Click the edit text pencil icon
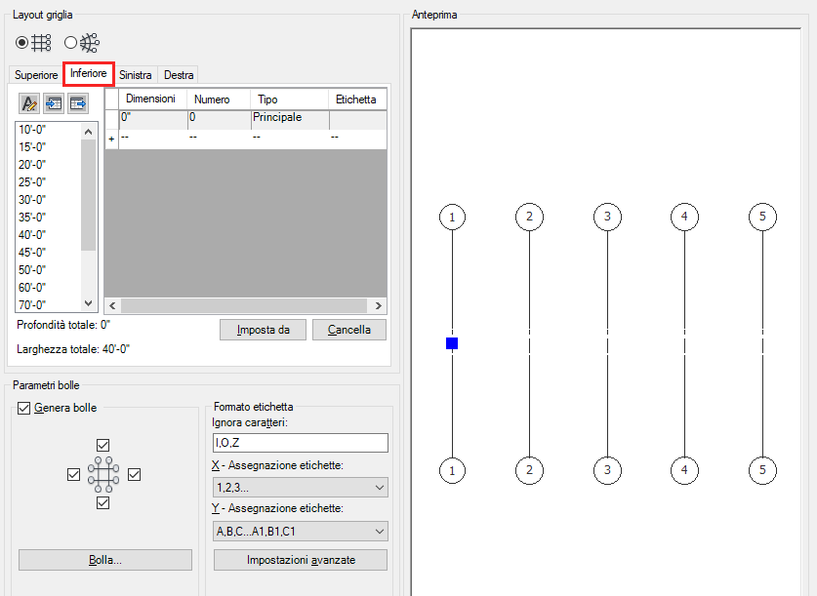The height and width of the screenshot is (596, 817). [29, 103]
